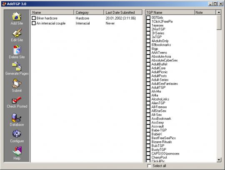Open the Database icon

click(x=17, y=118)
